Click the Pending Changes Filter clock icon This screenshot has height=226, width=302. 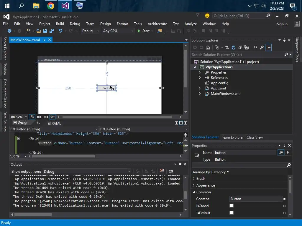click(x=217, y=47)
